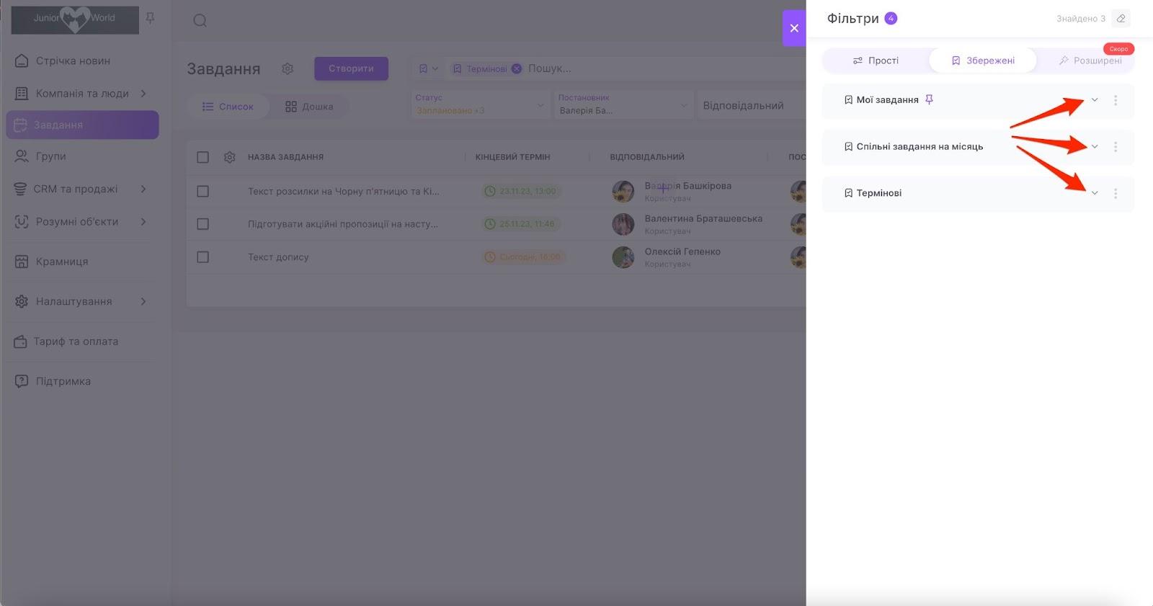
Task: Expand the Мої завдання saved filter
Action: coord(1095,100)
